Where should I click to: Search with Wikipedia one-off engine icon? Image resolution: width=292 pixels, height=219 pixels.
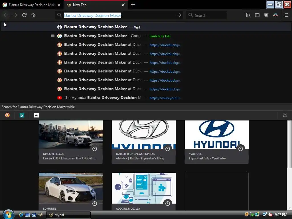tap(36, 115)
